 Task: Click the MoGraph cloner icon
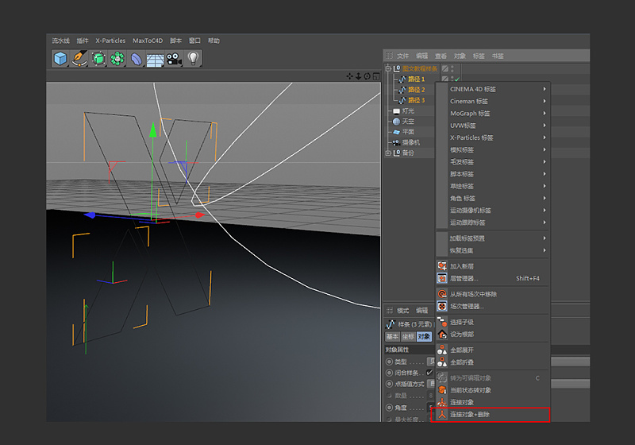117,59
